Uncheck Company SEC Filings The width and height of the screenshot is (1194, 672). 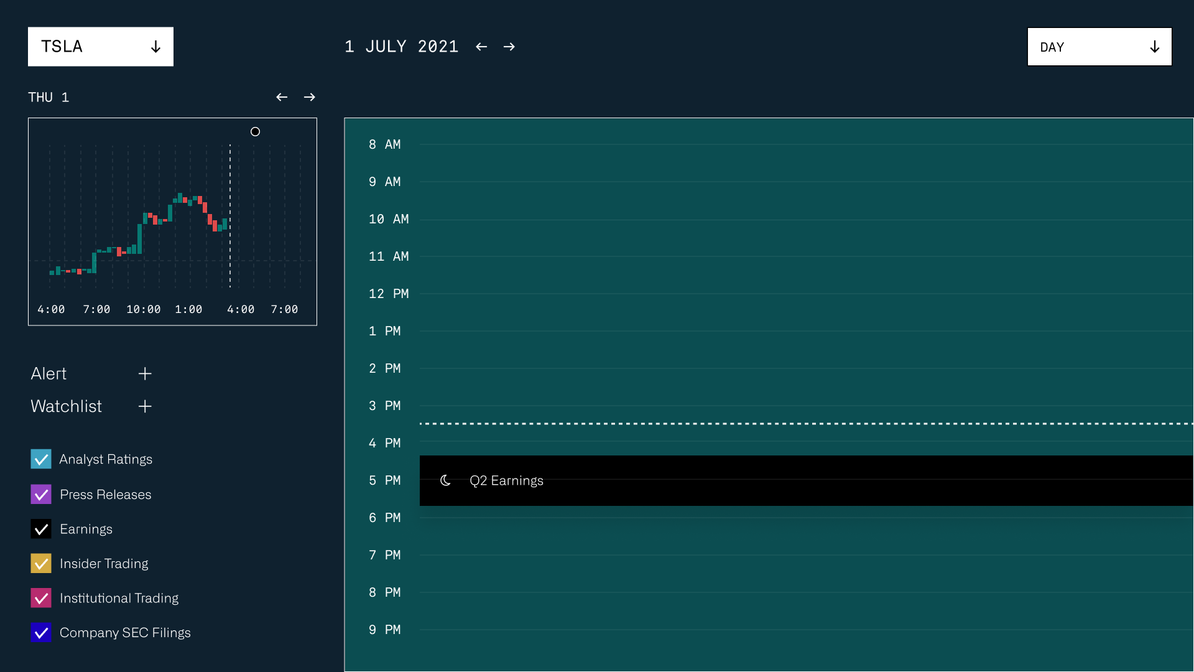pyautogui.click(x=41, y=633)
